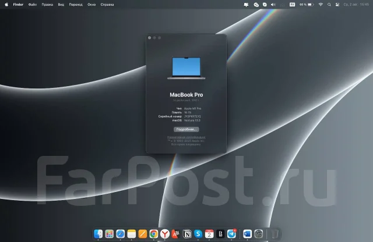Screen dimensions: 373x242
Task: Open Pages from the Dock
Action: pos(142,234)
